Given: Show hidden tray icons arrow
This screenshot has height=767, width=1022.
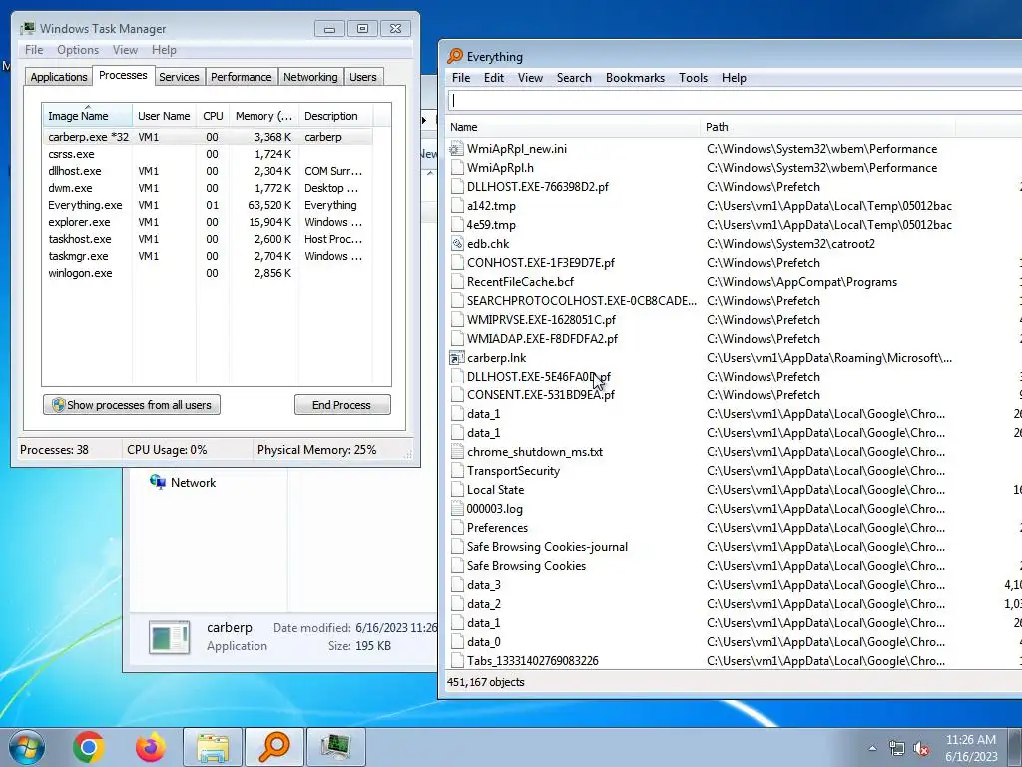Looking at the screenshot, I should (x=872, y=748).
